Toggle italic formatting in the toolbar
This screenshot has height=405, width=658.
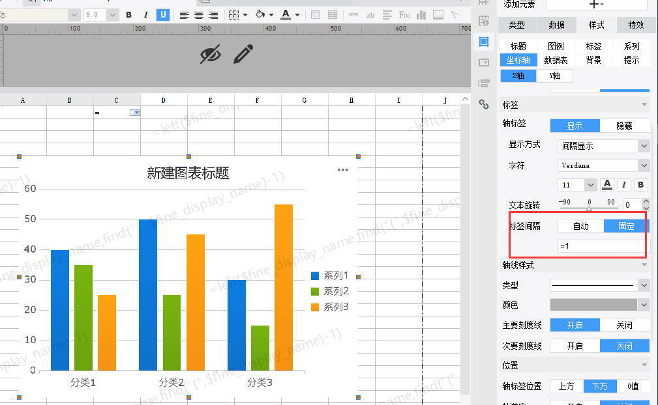pyautogui.click(x=145, y=15)
